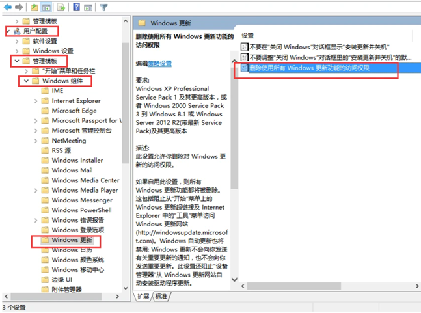421x313 pixels.
Task: Expand the Microsoft Passport node
Action: click(x=36, y=121)
